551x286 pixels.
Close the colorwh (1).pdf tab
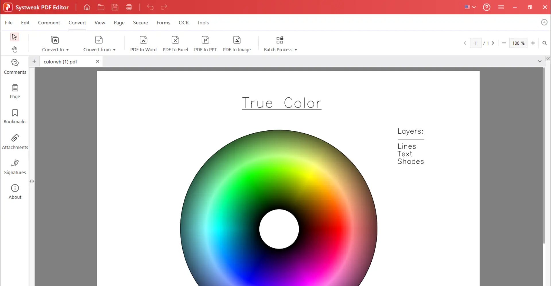click(98, 61)
